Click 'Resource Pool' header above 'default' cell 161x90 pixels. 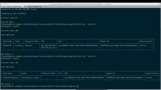(x=31, y=41)
